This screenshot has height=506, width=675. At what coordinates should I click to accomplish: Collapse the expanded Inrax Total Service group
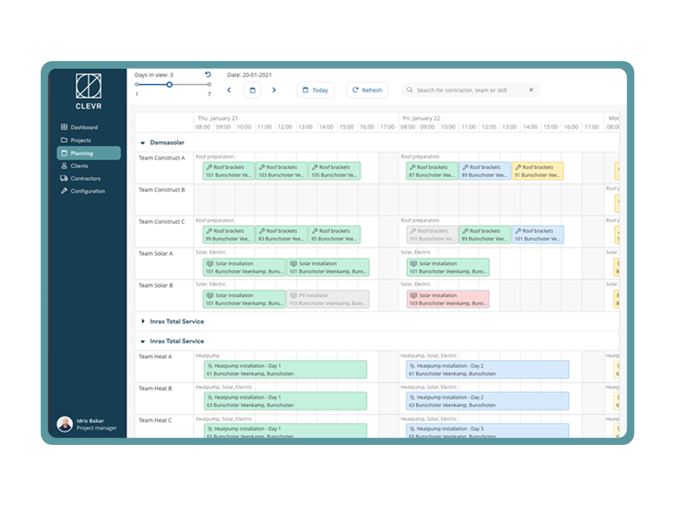[x=143, y=341]
